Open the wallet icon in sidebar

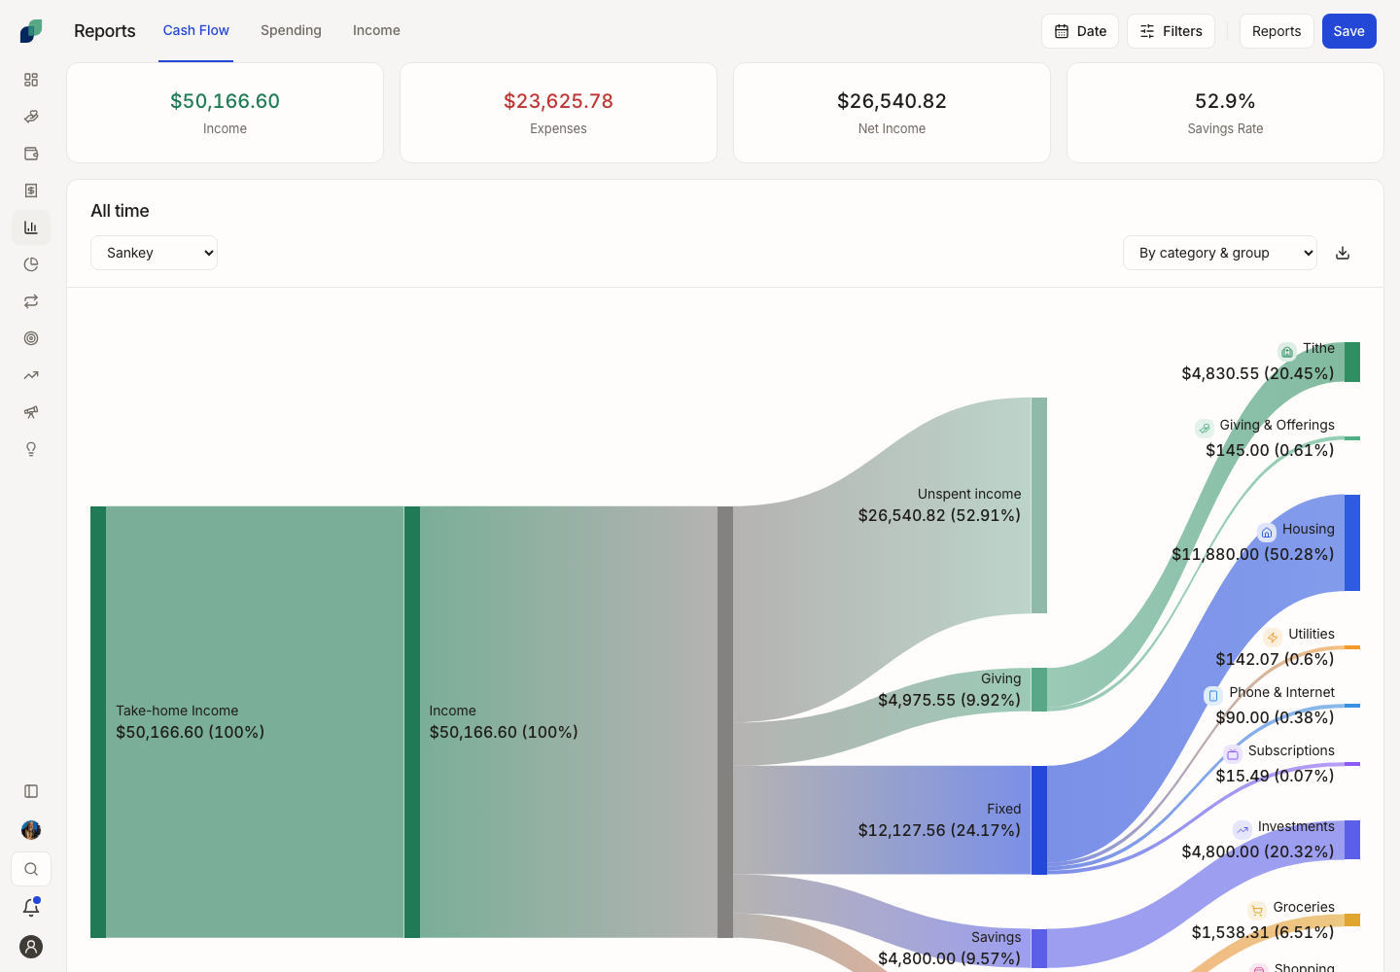click(x=31, y=154)
